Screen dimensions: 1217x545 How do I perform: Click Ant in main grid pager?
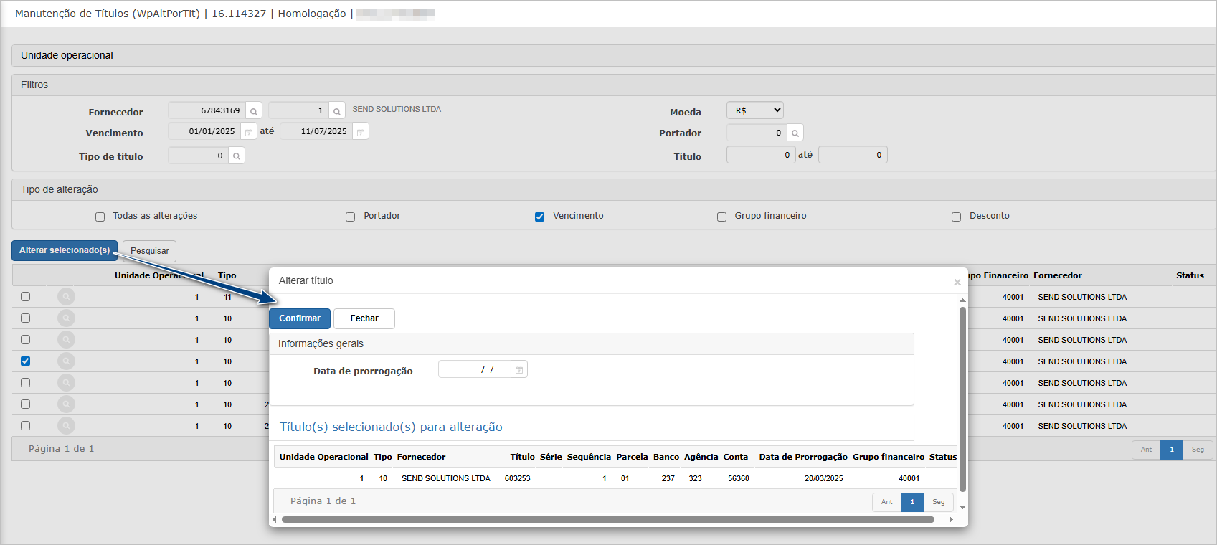point(1147,450)
